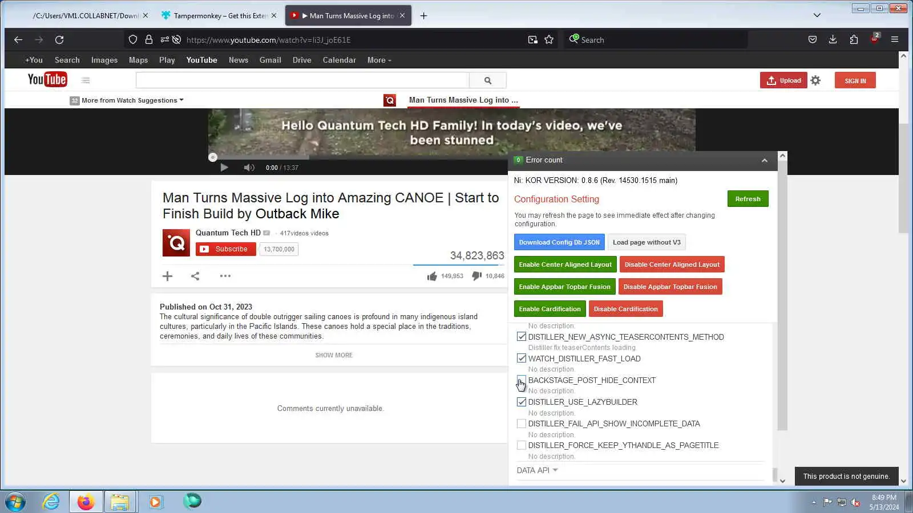
Task: Dislike the video with thumbs down
Action: [477, 276]
